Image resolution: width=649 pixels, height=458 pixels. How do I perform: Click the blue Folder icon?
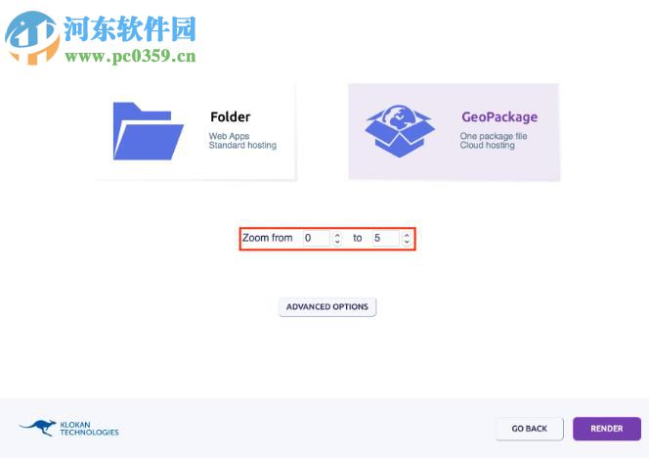pyautogui.click(x=149, y=131)
